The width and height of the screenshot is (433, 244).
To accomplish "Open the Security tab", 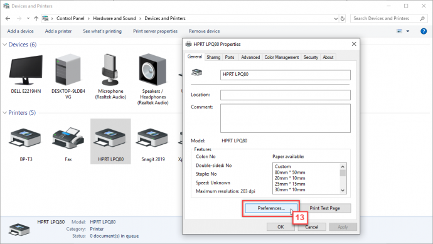I will pyautogui.click(x=311, y=57).
